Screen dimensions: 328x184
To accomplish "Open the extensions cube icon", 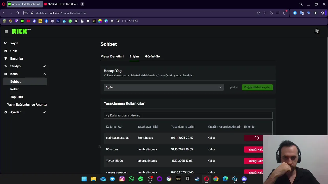I will point(322,13).
